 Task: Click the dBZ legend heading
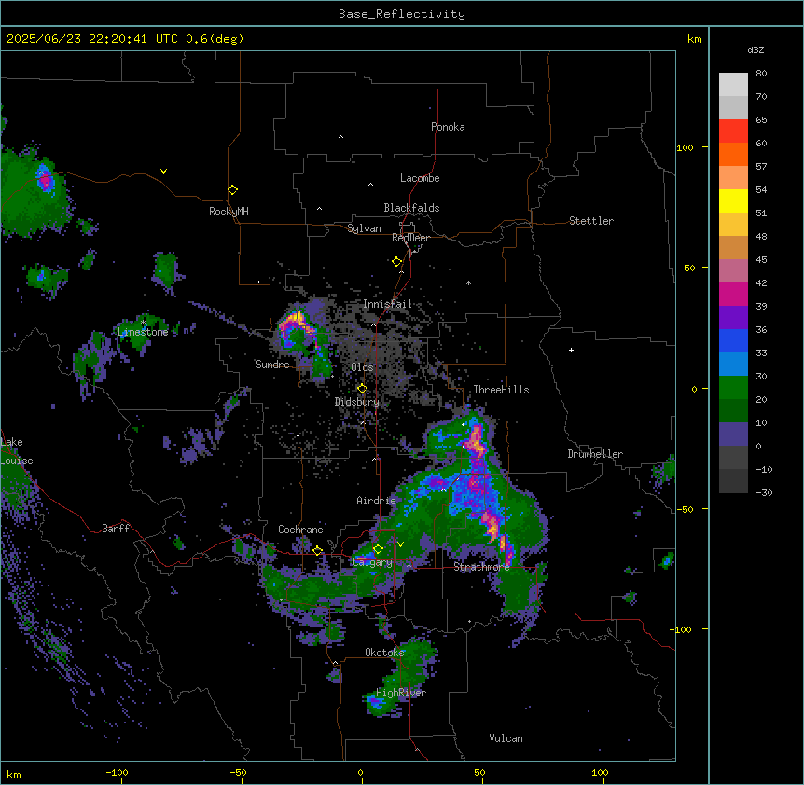click(x=755, y=49)
